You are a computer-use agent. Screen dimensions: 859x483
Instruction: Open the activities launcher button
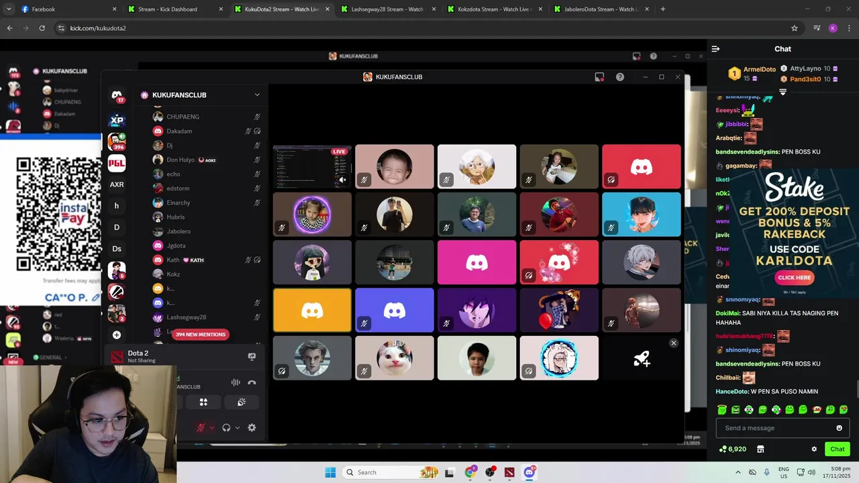(x=203, y=402)
